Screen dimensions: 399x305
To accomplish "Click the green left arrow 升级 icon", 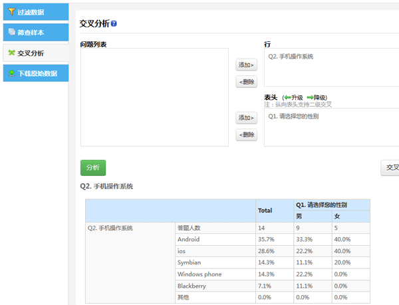I will 287,97.
